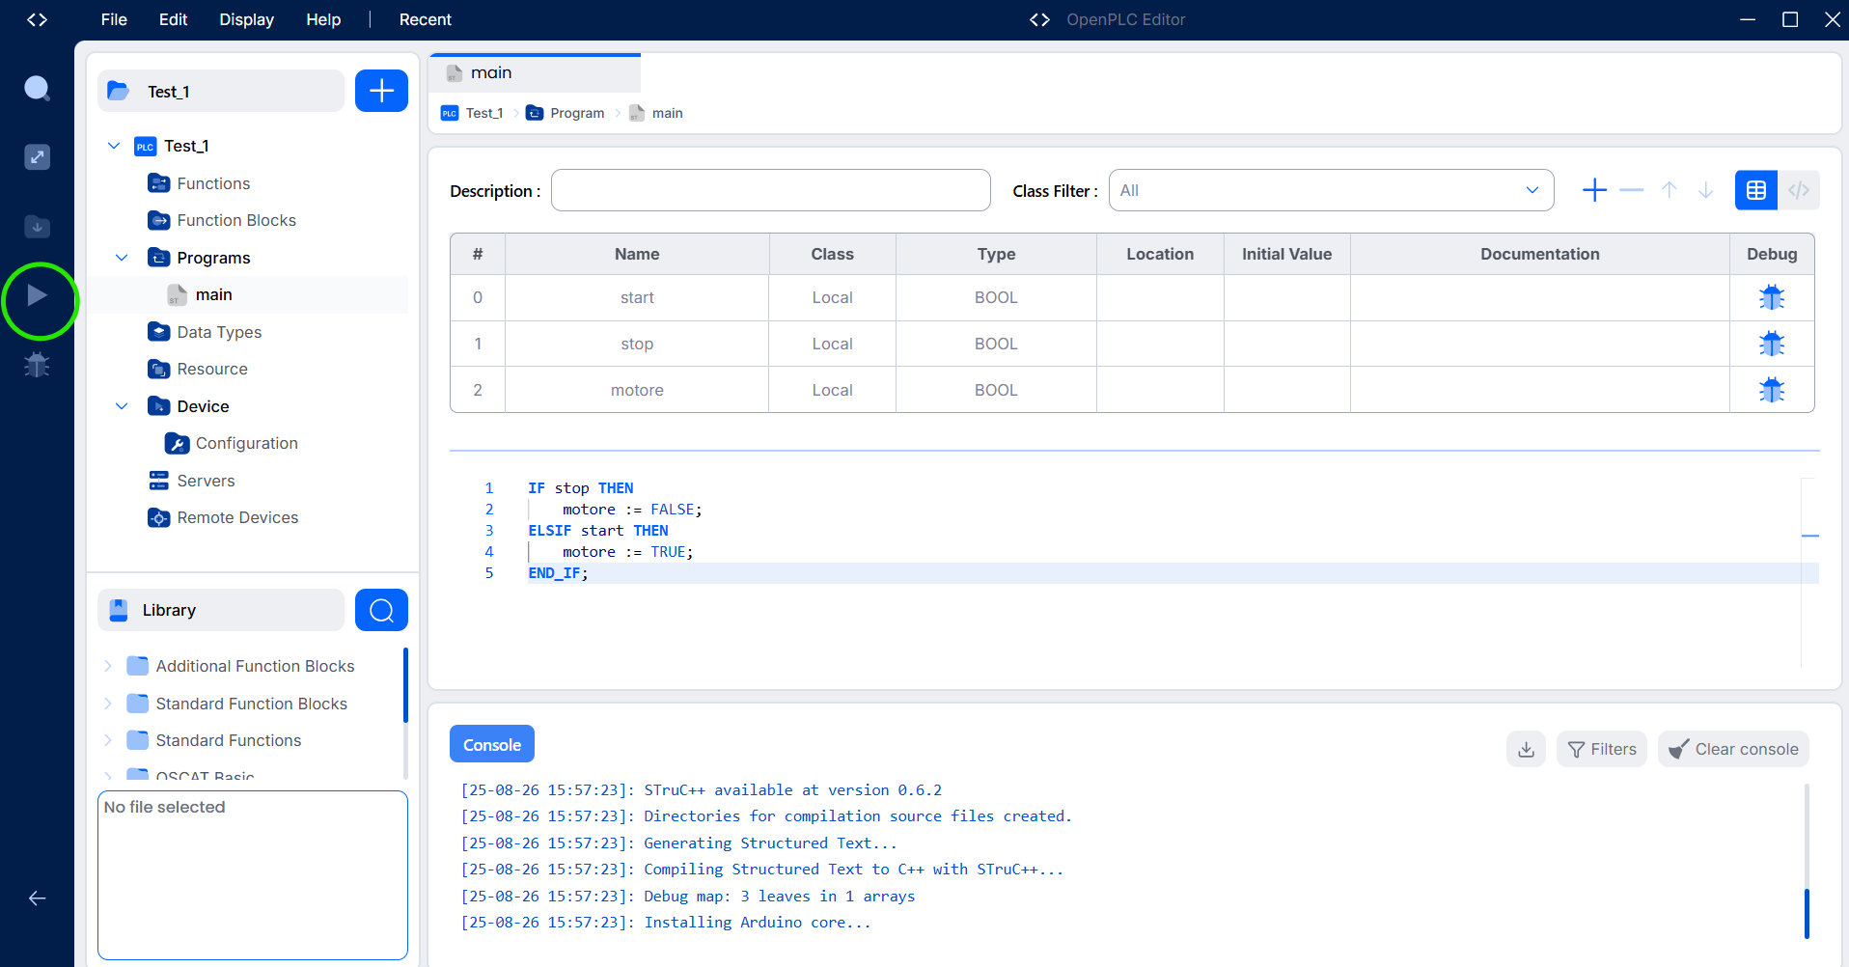Open the File menu
Image resolution: width=1849 pixels, height=967 pixels.
114,19
